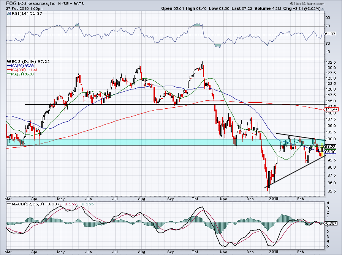Click the -0.307 MACD axis value tag
The height and width of the screenshot is (255, 342).
[x=331, y=223]
